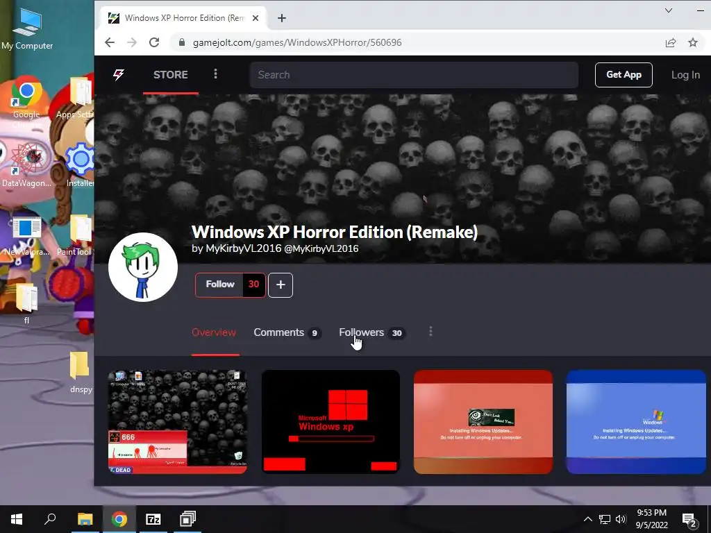The height and width of the screenshot is (533, 711).
Task: Click the Get App button
Action: [624, 75]
